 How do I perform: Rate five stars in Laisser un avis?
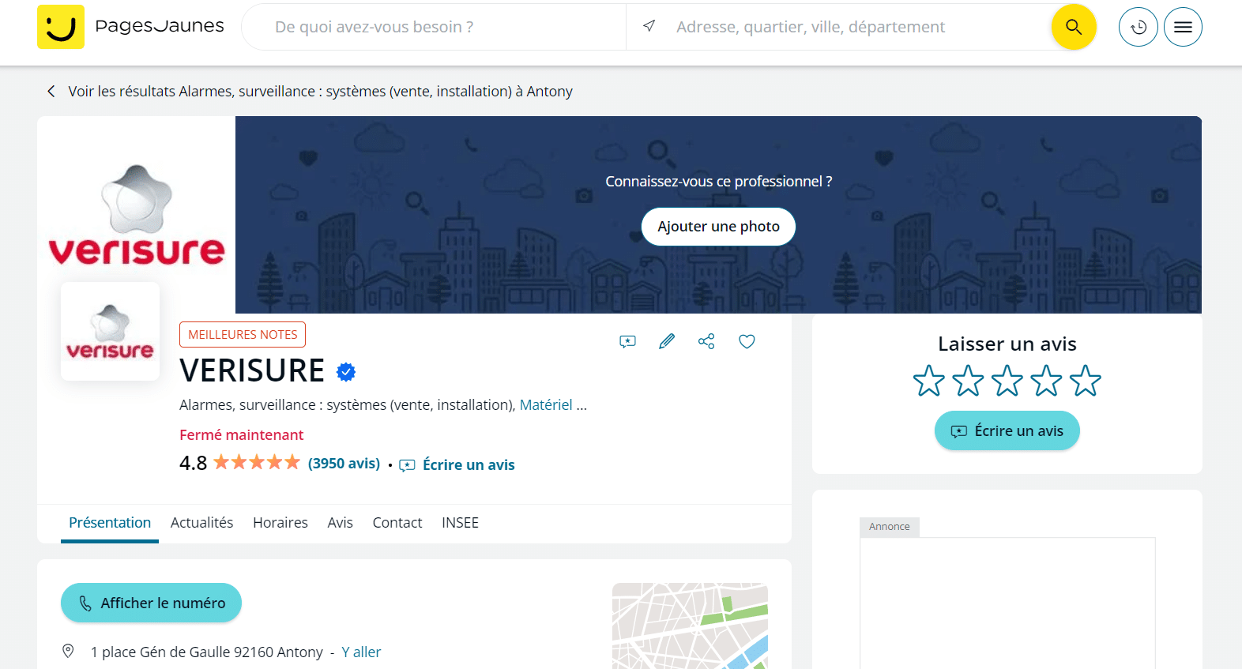click(1086, 381)
